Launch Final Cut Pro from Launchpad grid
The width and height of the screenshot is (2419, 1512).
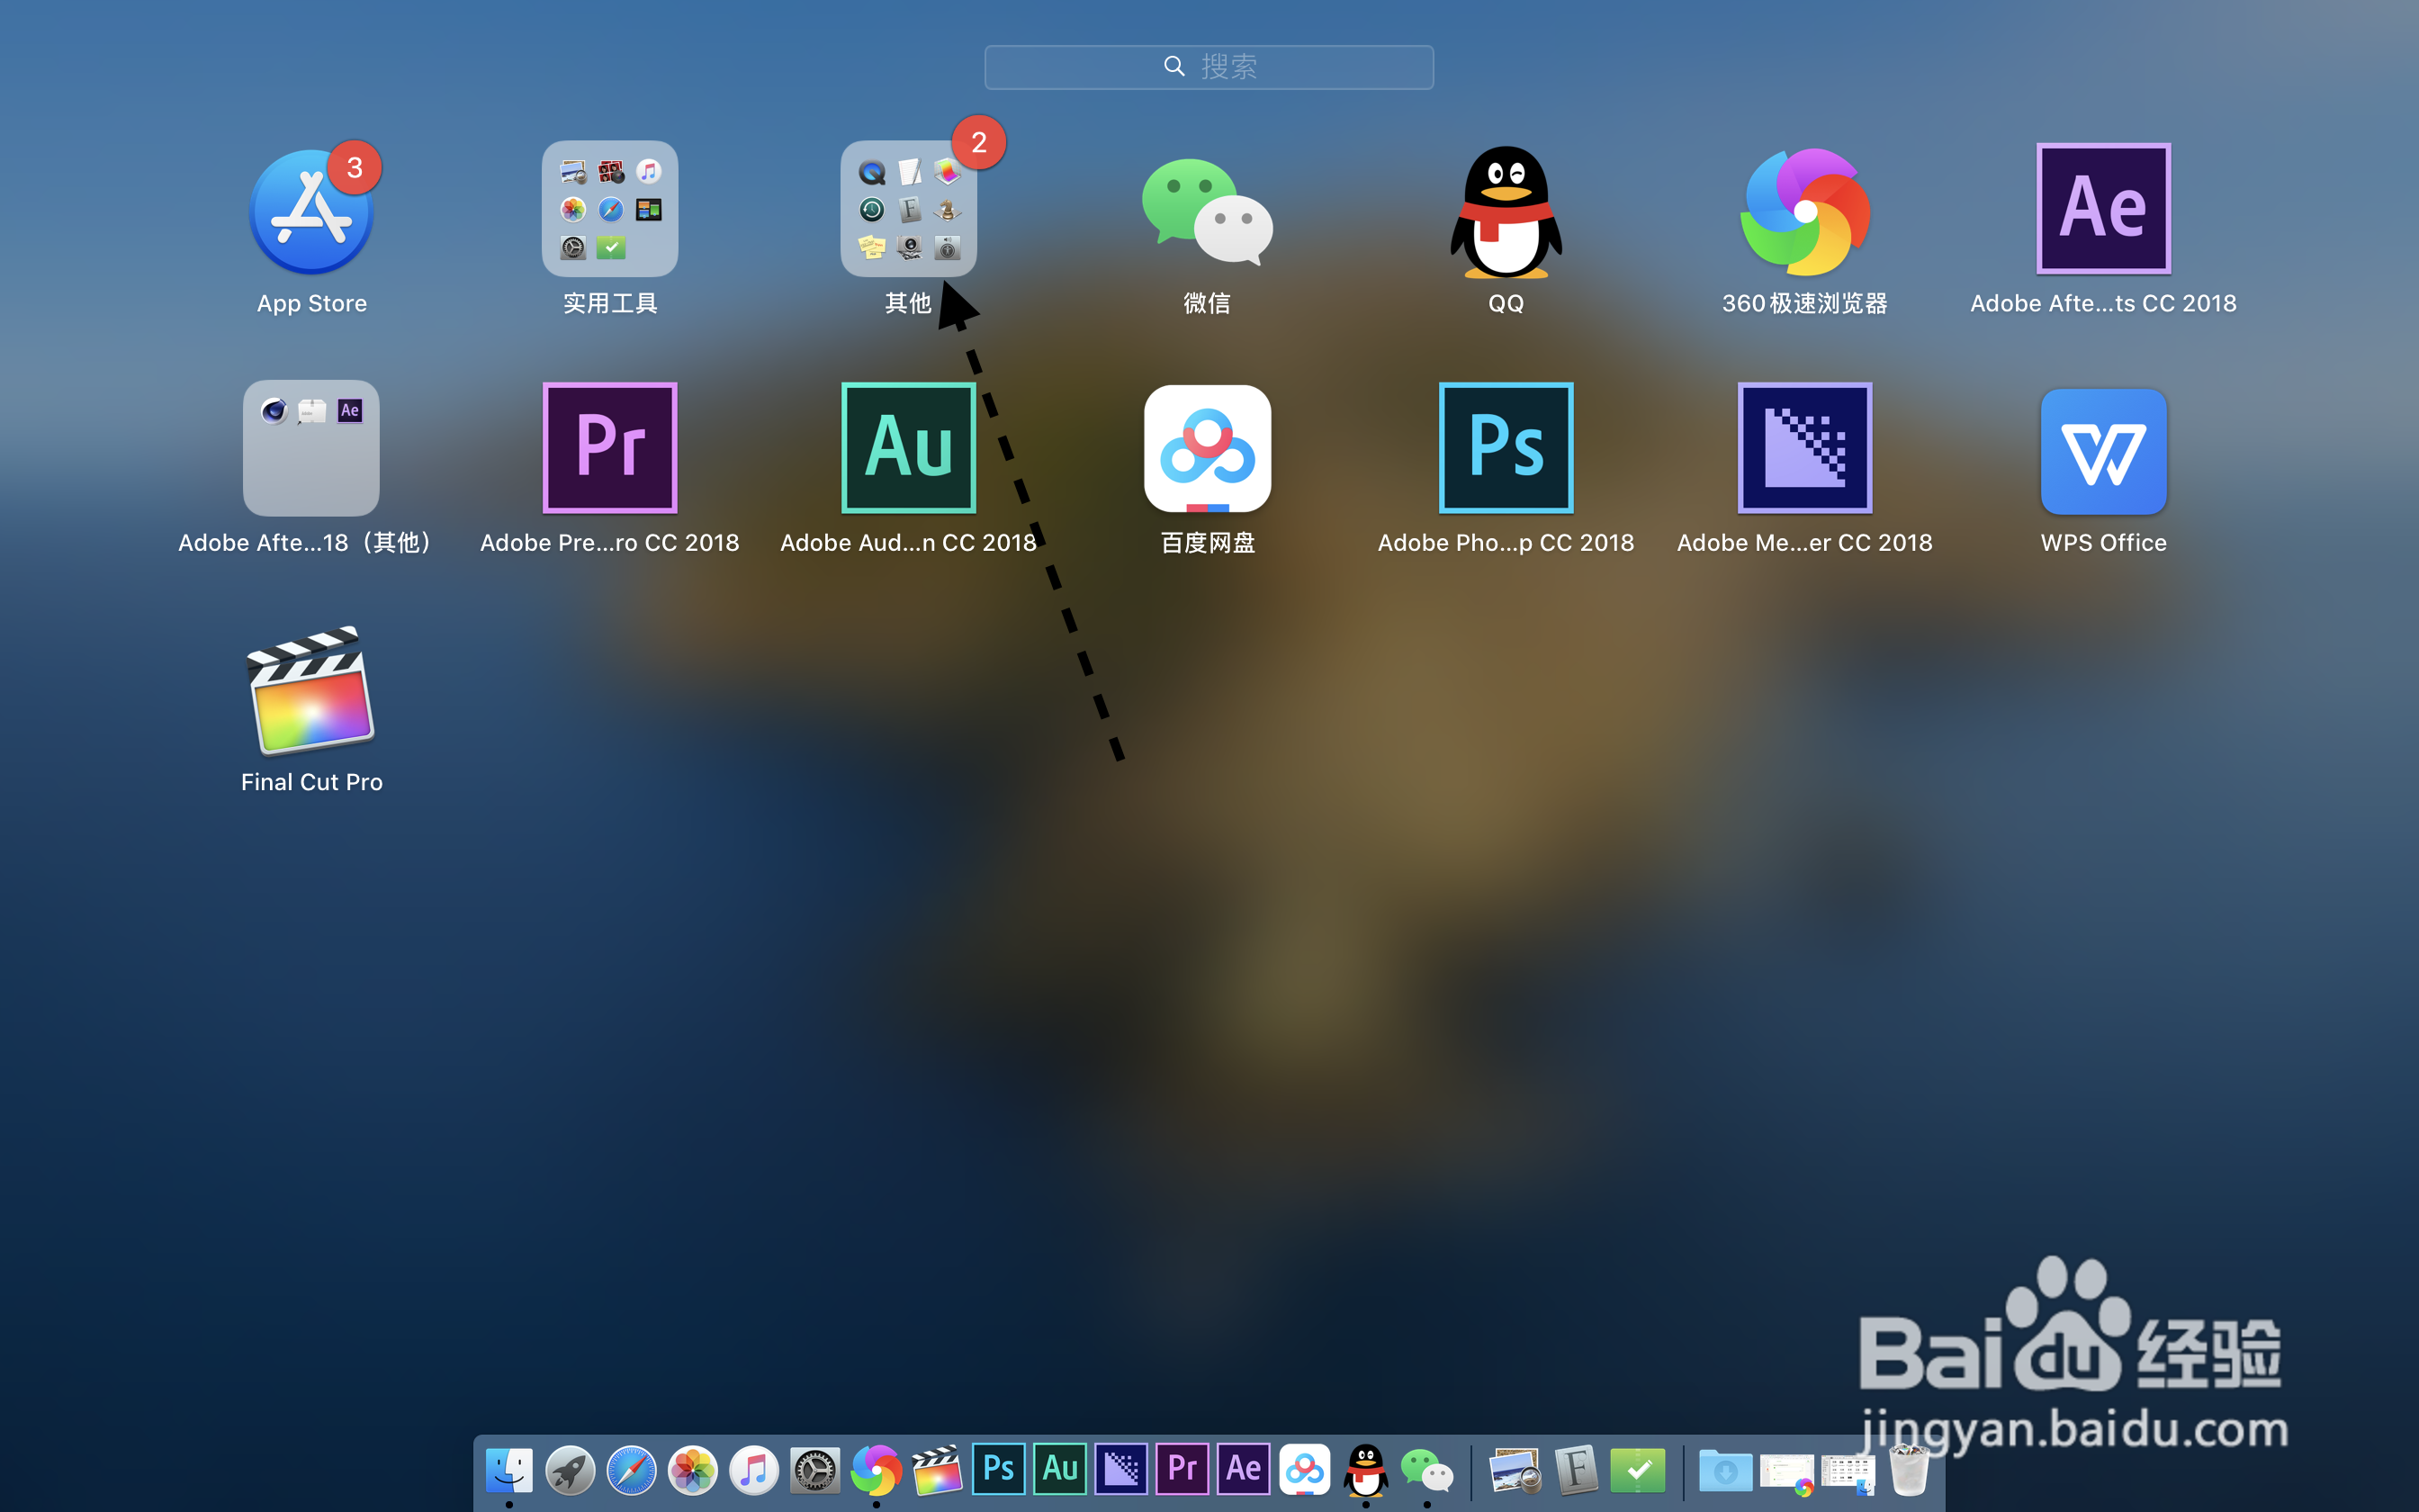pyautogui.click(x=310, y=690)
